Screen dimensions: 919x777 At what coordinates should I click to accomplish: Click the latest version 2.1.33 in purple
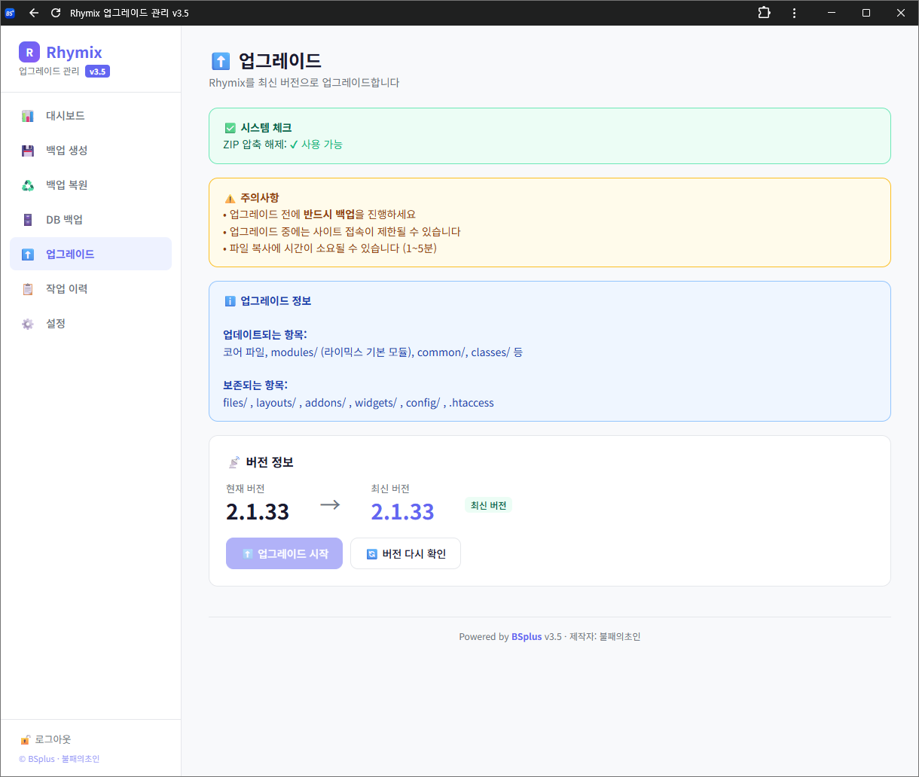402,512
